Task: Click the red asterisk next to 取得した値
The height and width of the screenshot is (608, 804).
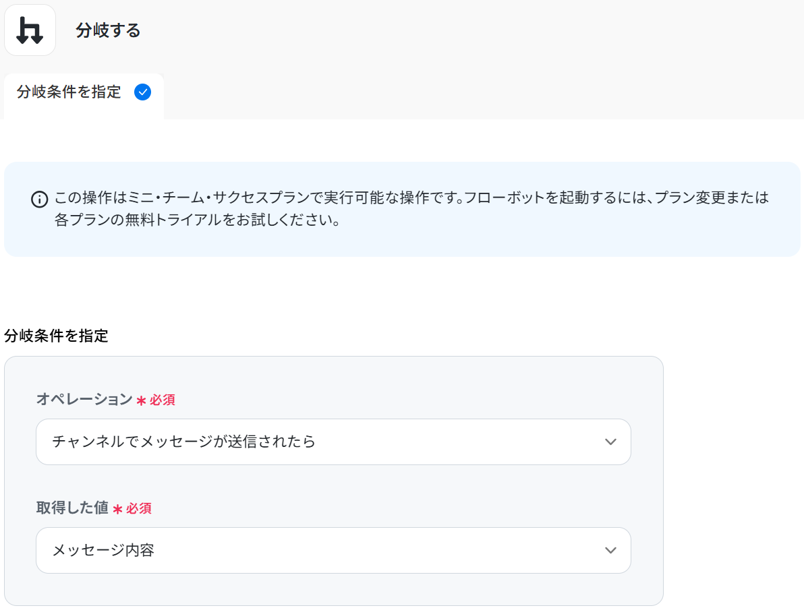Action: pos(117,509)
